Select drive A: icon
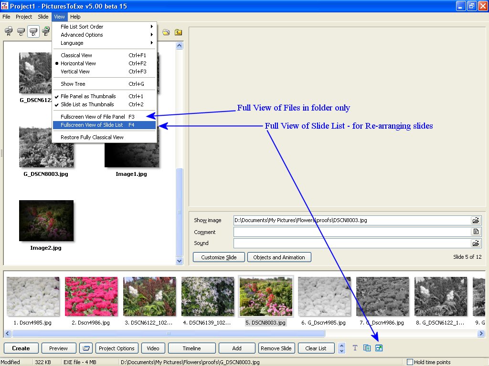489x366 pixels. pyautogui.click(x=9, y=31)
